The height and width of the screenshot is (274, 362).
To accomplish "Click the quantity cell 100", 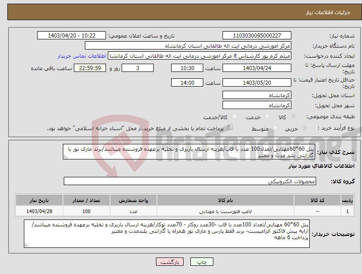I will [86, 211].
